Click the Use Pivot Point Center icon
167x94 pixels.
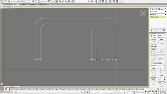click(49, 1)
